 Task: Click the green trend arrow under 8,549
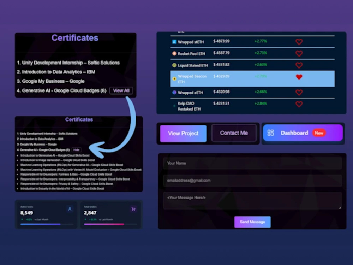click(x=22, y=219)
